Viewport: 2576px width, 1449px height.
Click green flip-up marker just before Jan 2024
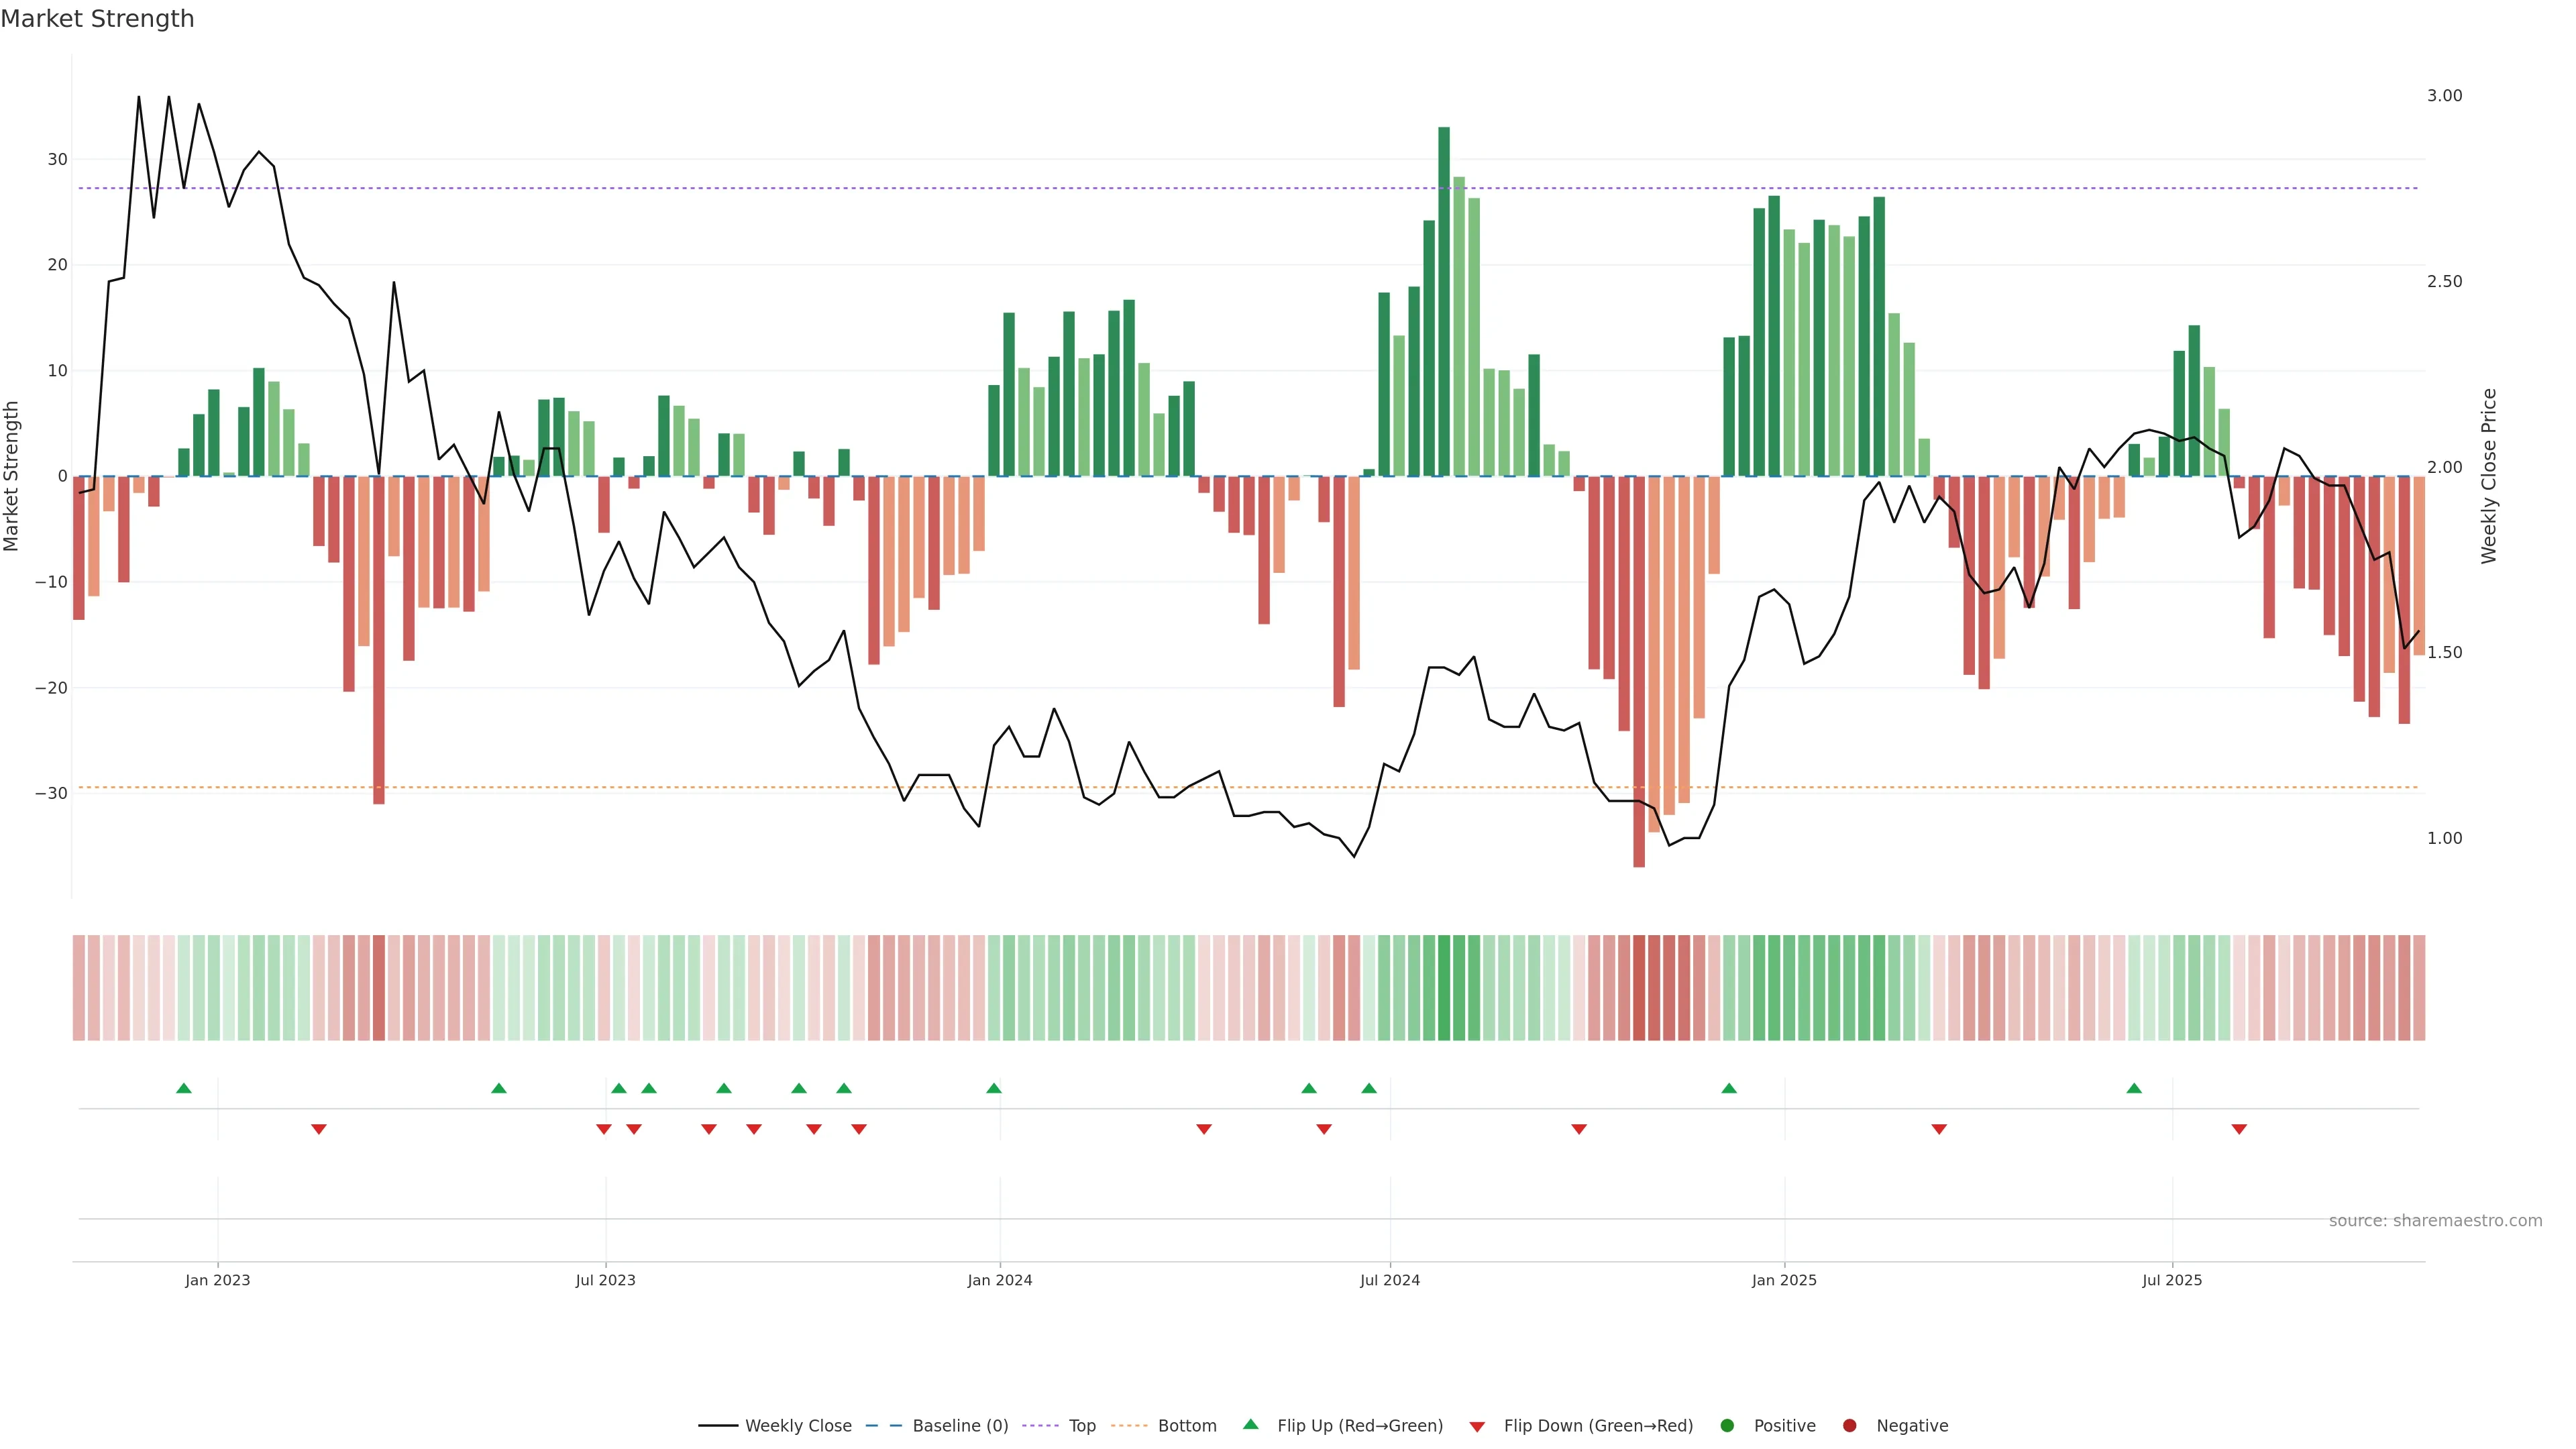click(993, 1088)
